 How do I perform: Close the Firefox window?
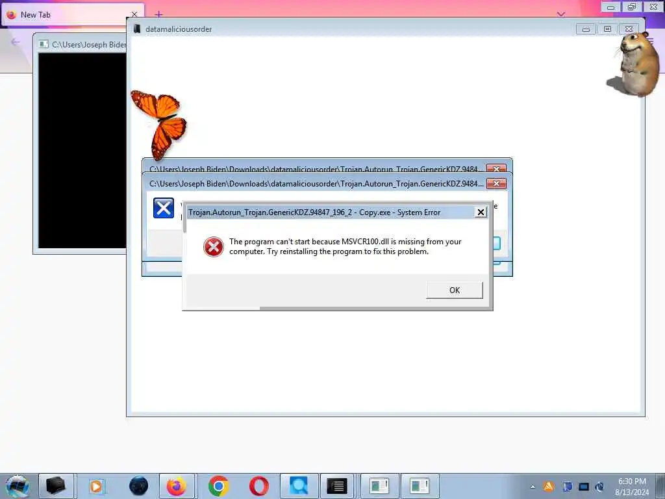tap(653, 6)
